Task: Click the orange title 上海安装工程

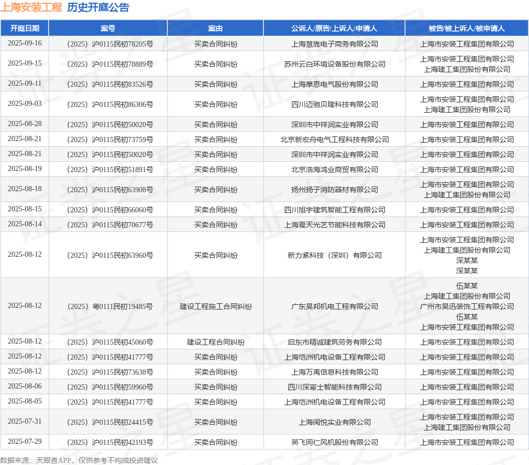Action: click(31, 7)
